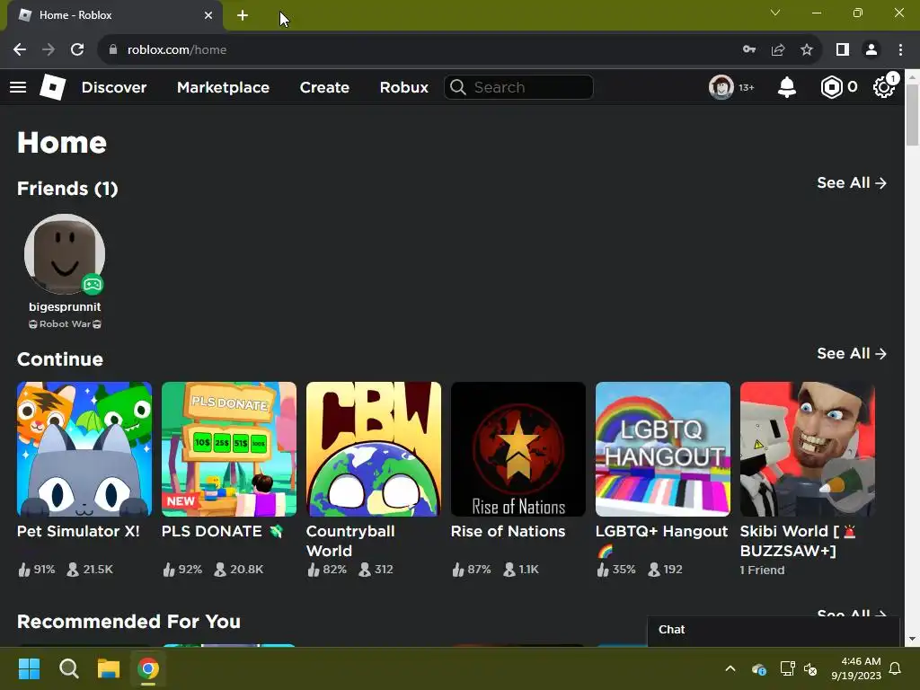The image size is (920, 690).
Task: Open the hamburger navigation menu
Action: tap(18, 87)
